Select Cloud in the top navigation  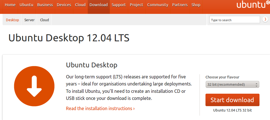point(80,5)
